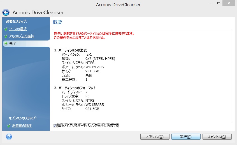Minimize the Acronis DriveCleanser window
The image size is (237, 145).
tap(211, 3)
